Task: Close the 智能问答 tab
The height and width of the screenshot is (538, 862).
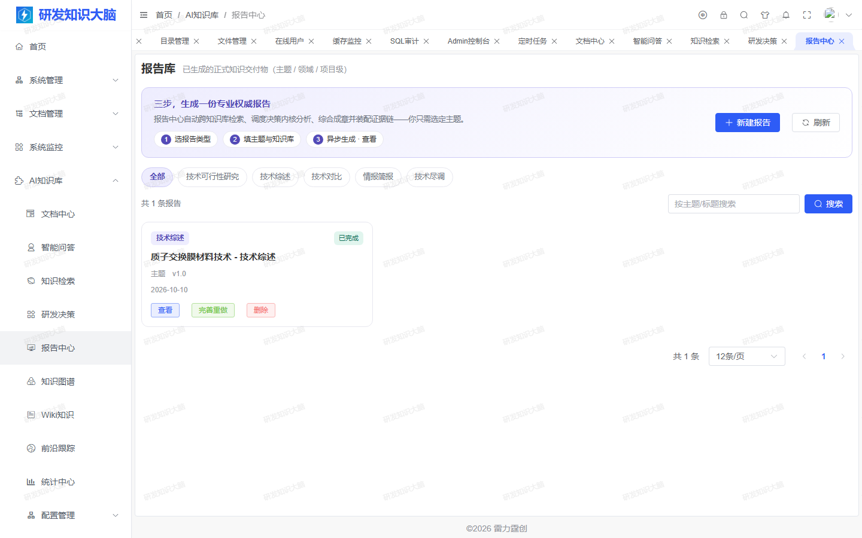Action: pyautogui.click(x=669, y=41)
